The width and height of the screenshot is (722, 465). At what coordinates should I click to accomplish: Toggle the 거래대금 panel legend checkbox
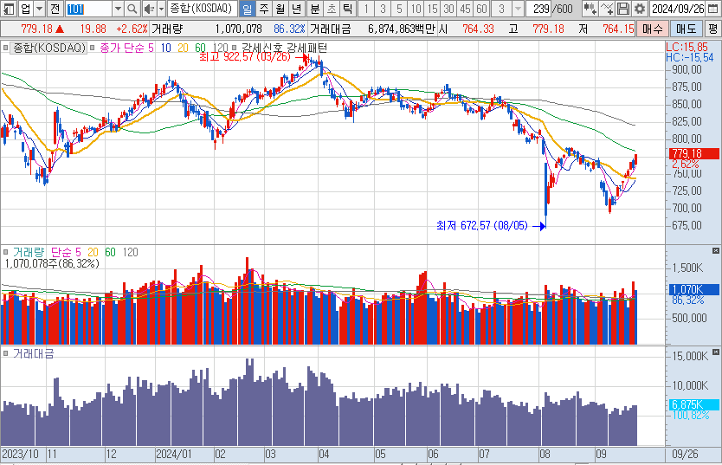point(5,353)
